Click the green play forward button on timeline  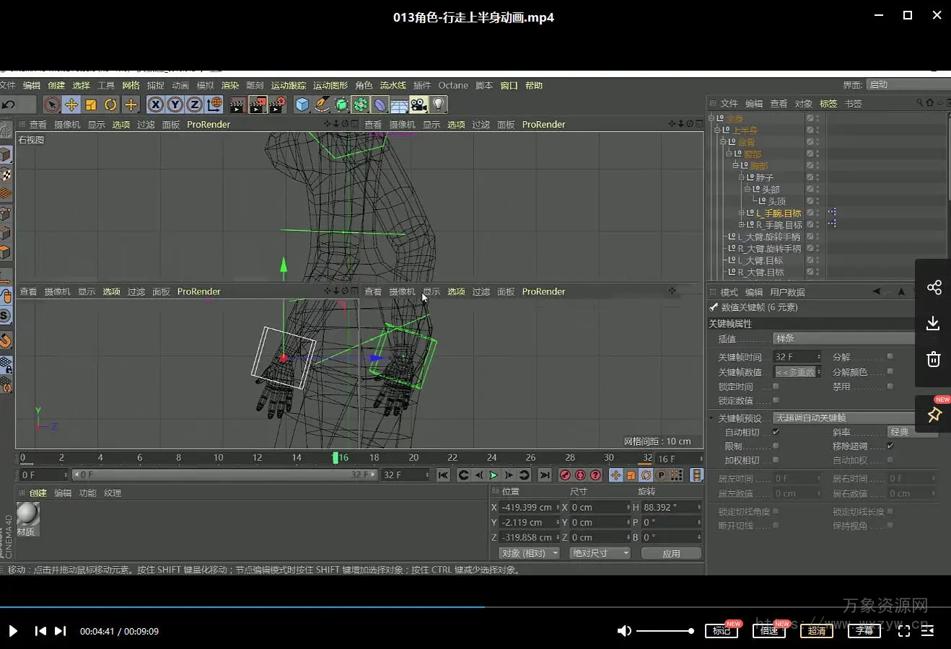(494, 475)
